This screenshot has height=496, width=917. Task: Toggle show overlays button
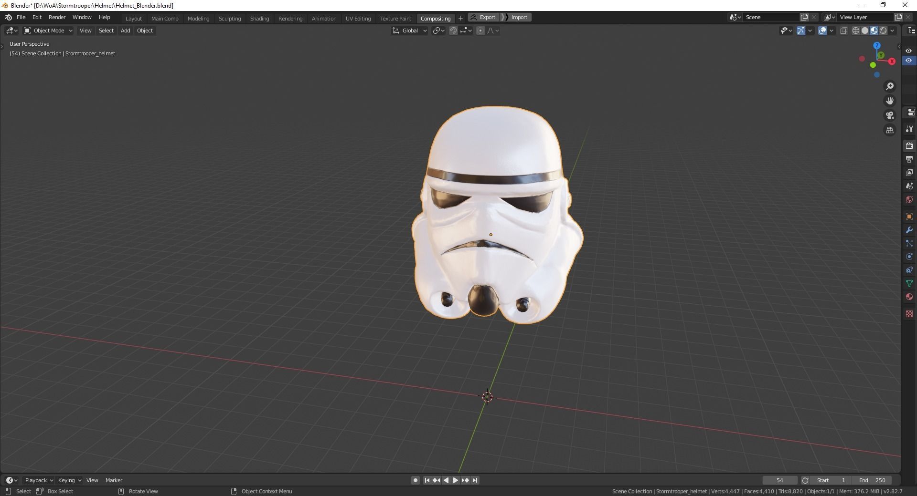click(x=822, y=31)
